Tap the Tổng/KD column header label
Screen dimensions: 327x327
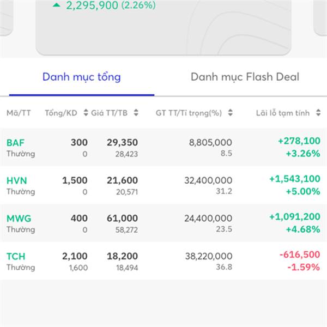tap(61, 113)
